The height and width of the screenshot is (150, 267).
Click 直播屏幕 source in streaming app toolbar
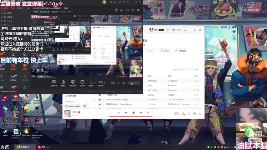54,83
